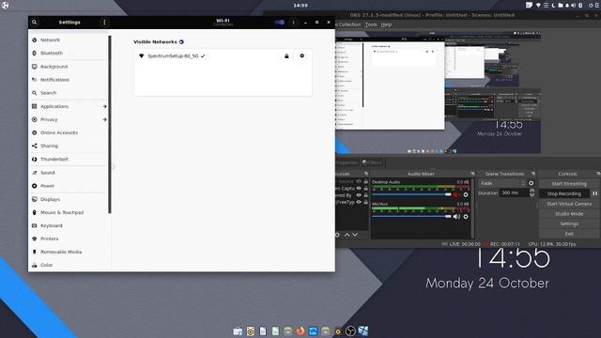Launch Firefox from the dock
The height and width of the screenshot is (338, 601).
coord(300,330)
